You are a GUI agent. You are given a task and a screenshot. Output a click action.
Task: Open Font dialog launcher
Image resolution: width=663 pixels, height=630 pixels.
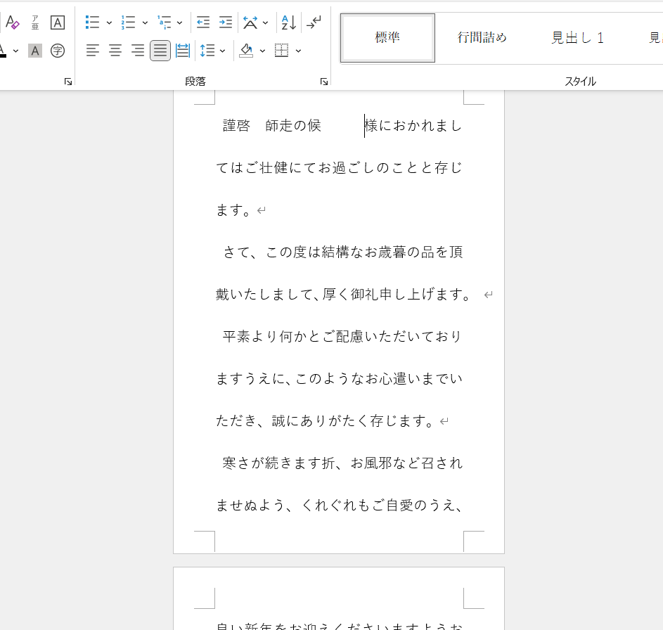click(x=68, y=82)
